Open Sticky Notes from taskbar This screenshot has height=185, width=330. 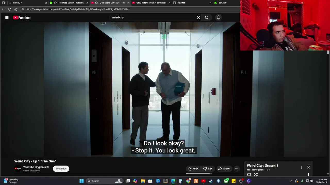click(234, 181)
